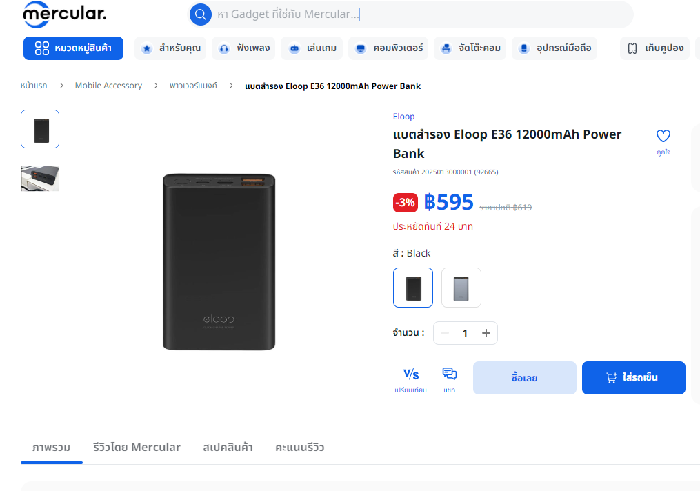This screenshot has height=491, width=700.
Task: Click the ใส่รถเข็น add to cart button
Action: click(x=634, y=378)
